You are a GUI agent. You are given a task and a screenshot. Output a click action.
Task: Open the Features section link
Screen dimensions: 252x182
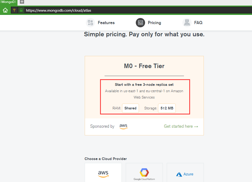(x=106, y=23)
